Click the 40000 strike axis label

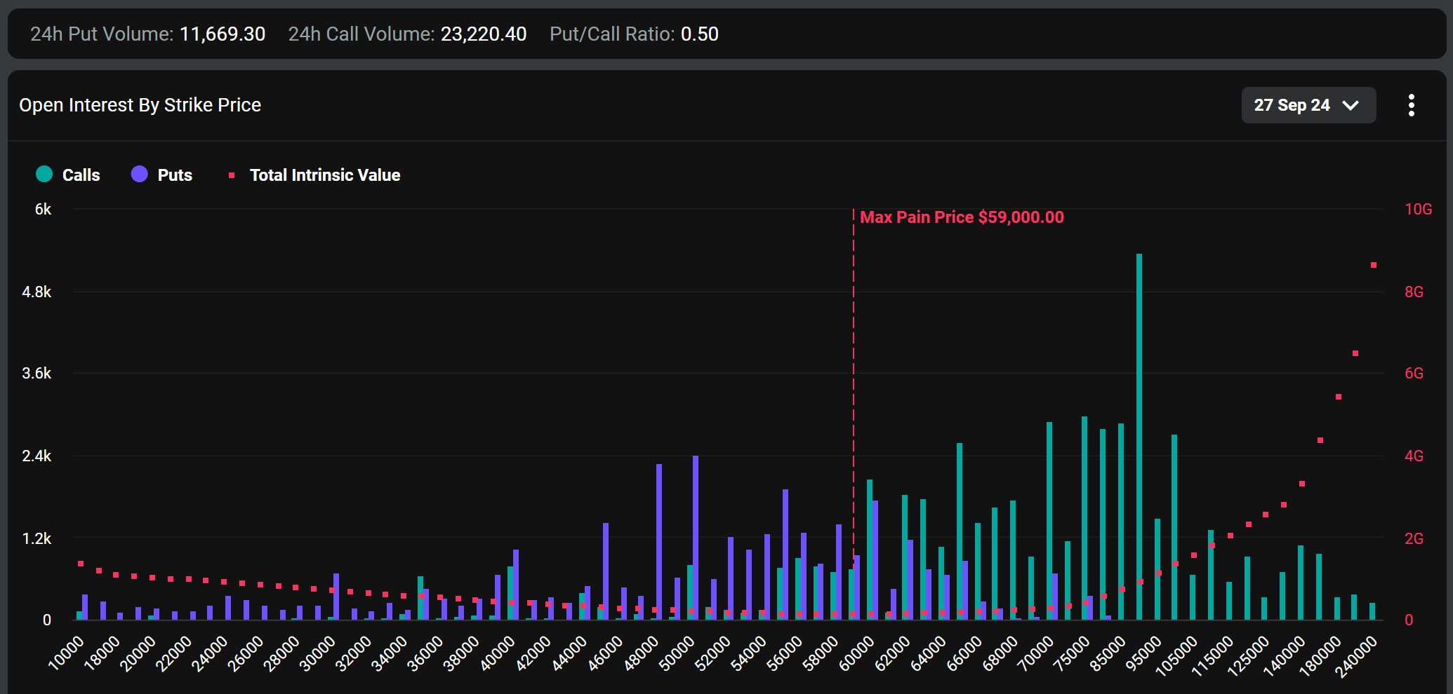(x=497, y=653)
